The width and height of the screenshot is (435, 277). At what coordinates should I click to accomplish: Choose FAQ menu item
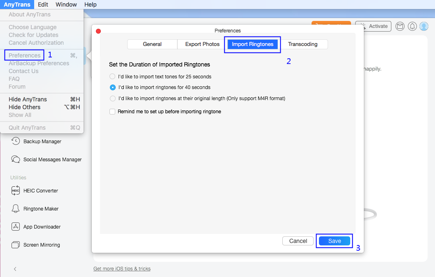[42, 79]
